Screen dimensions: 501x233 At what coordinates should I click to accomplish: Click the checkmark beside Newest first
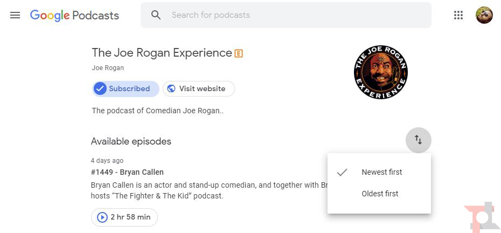pyautogui.click(x=342, y=173)
